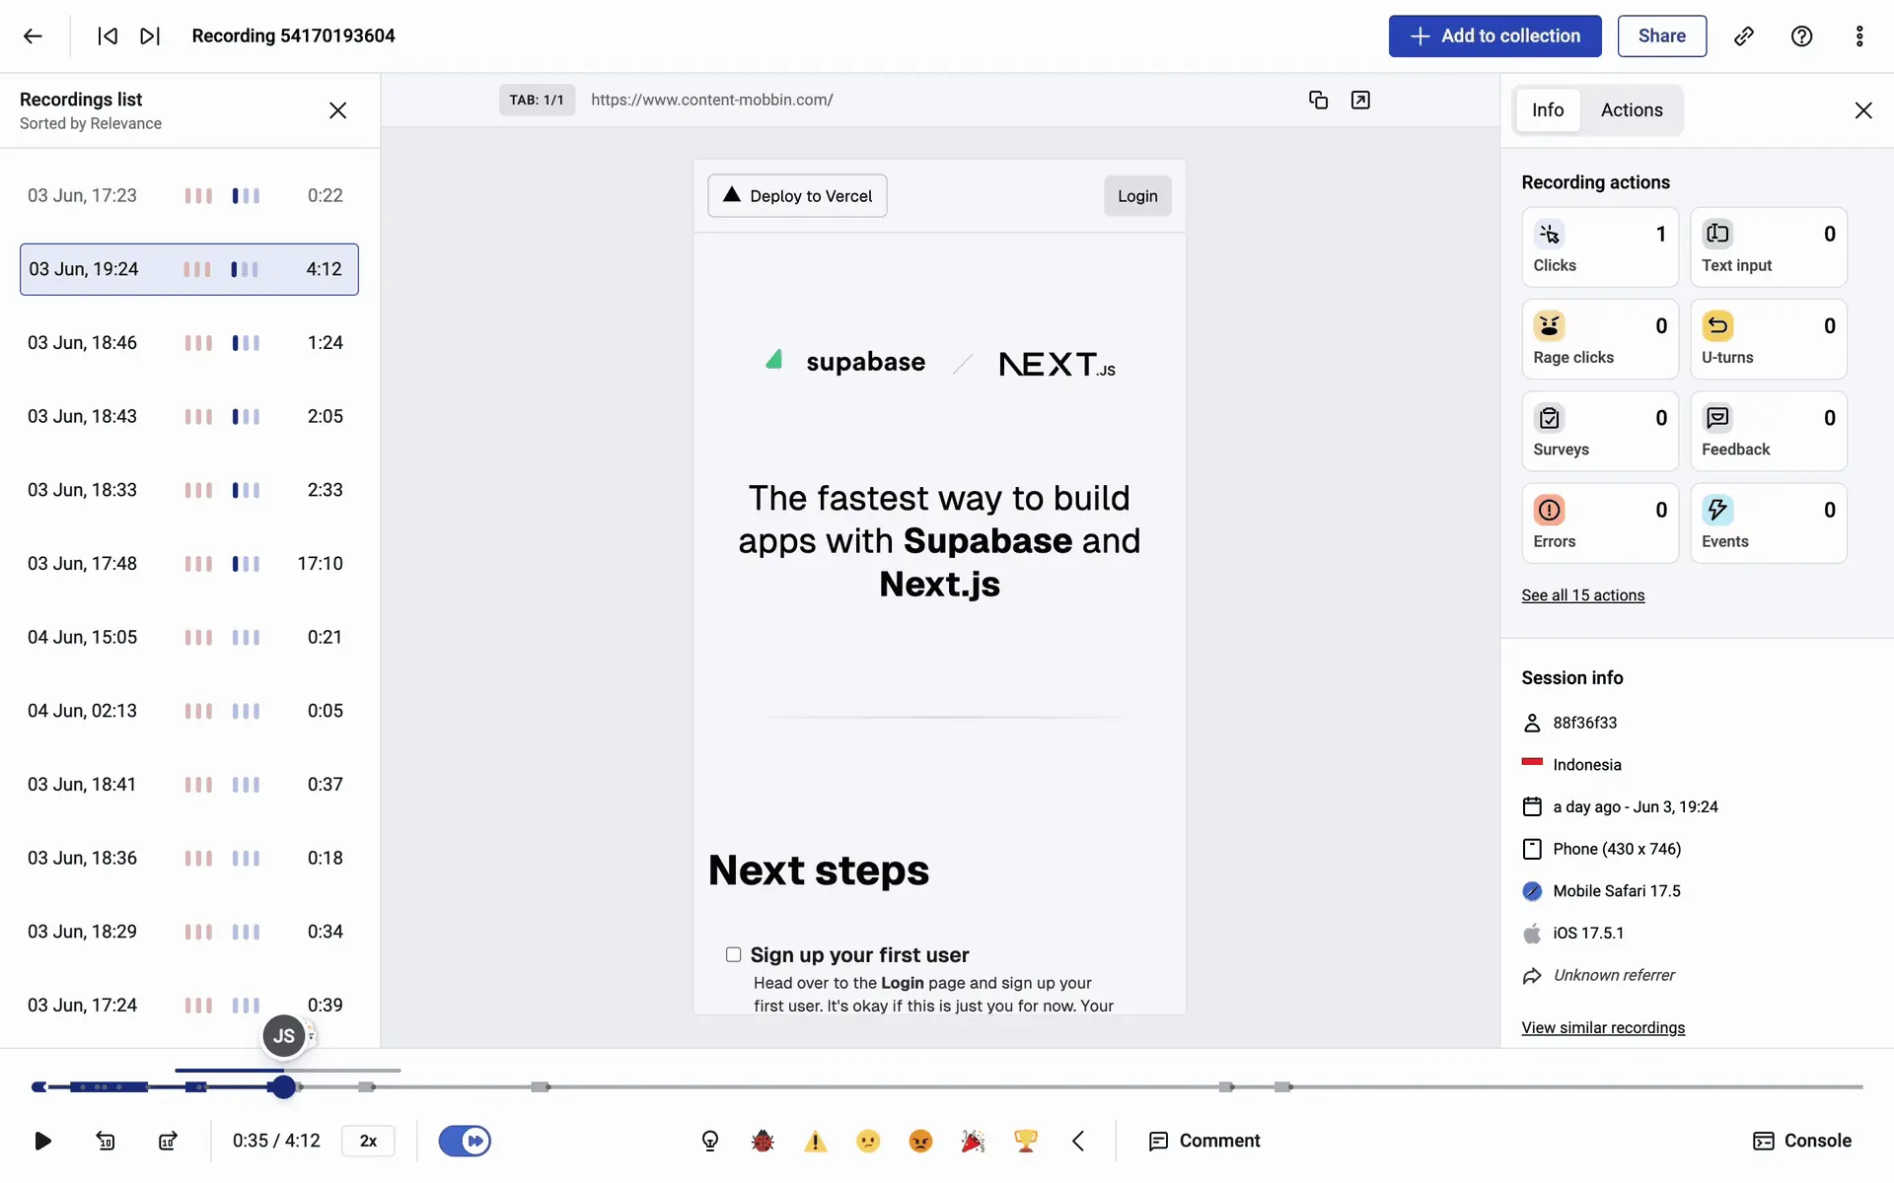The width and height of the screenshot is (1894, 1183).
Task: Click the play button
Action: point(42,1141)
